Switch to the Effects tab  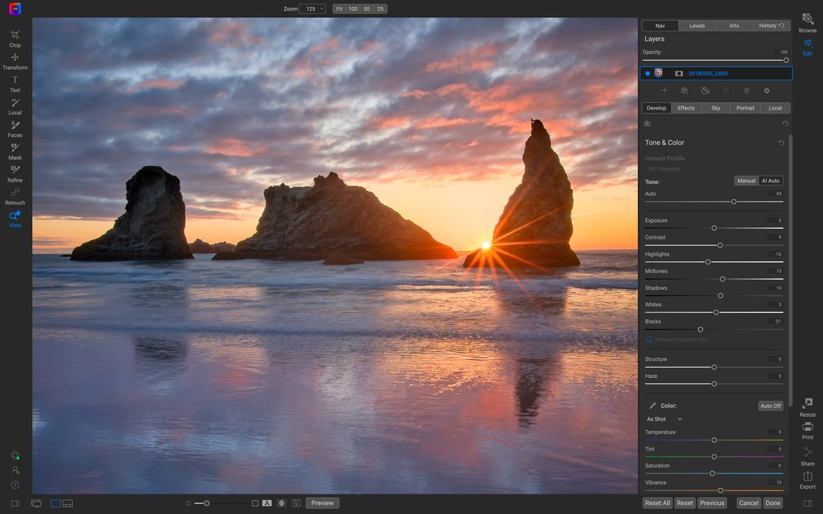pyautogui.click(x=686, y=108)
